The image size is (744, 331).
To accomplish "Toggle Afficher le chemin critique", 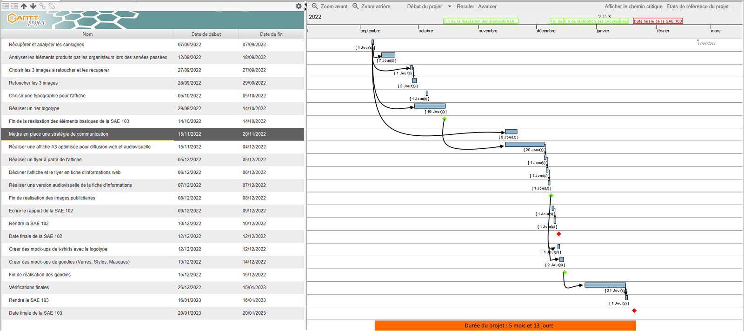I will tap(633, 7).
